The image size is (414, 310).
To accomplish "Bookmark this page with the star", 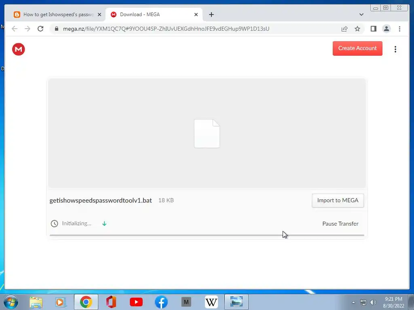I will pyautogui.click(x=357, y=29).
